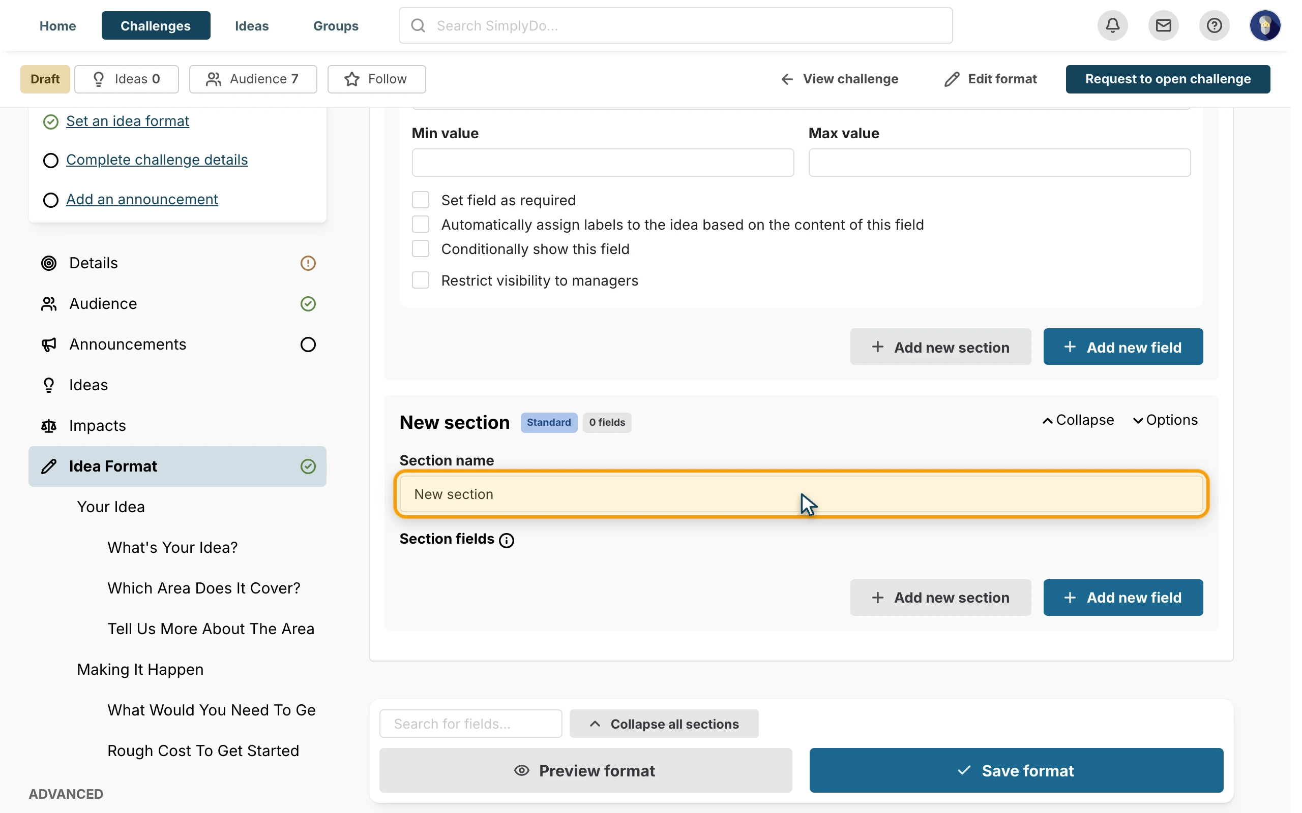This screenshot has width=1302, height=813.
Task: Click the Idea Format green check icon
Action: click(x=308, y=466)
